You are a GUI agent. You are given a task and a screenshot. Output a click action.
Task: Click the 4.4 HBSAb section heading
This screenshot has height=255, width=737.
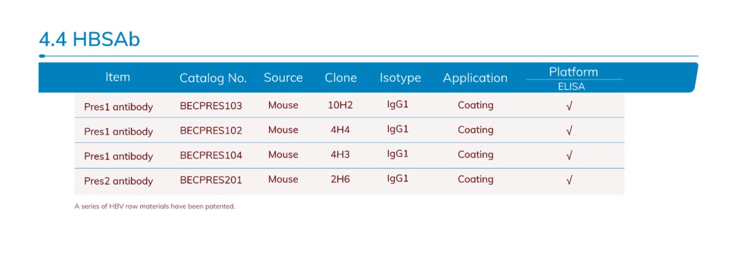pyautogui.click(x=90, y=39)
